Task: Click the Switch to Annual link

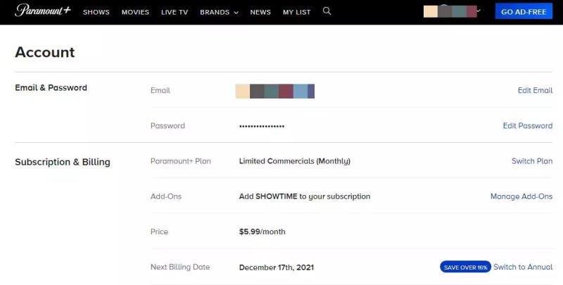Action: (x=523, y=267)
